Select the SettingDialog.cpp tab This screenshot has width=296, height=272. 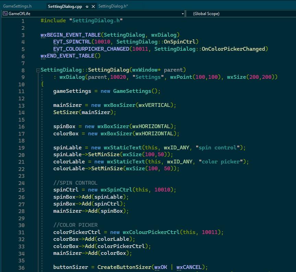[65, 7]
